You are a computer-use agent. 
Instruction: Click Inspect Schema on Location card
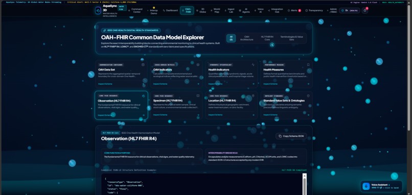[215, 115]
